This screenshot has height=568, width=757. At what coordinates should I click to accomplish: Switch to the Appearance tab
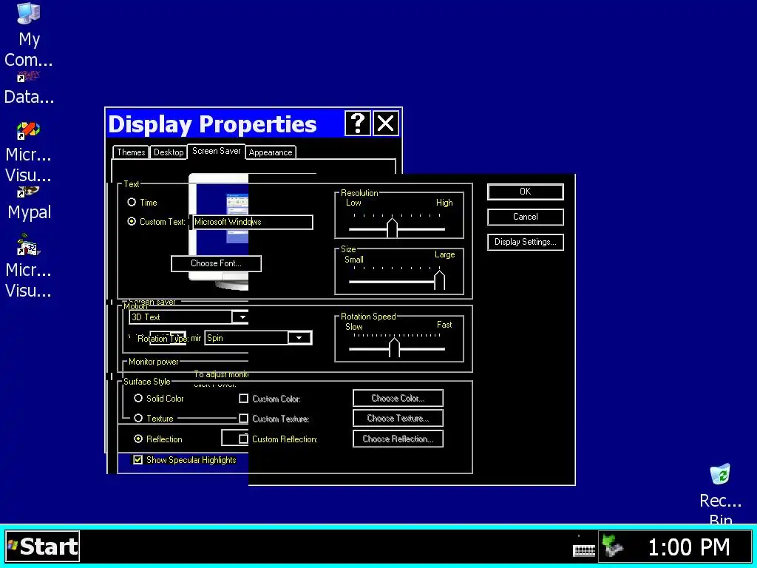[x=271, y=152]
